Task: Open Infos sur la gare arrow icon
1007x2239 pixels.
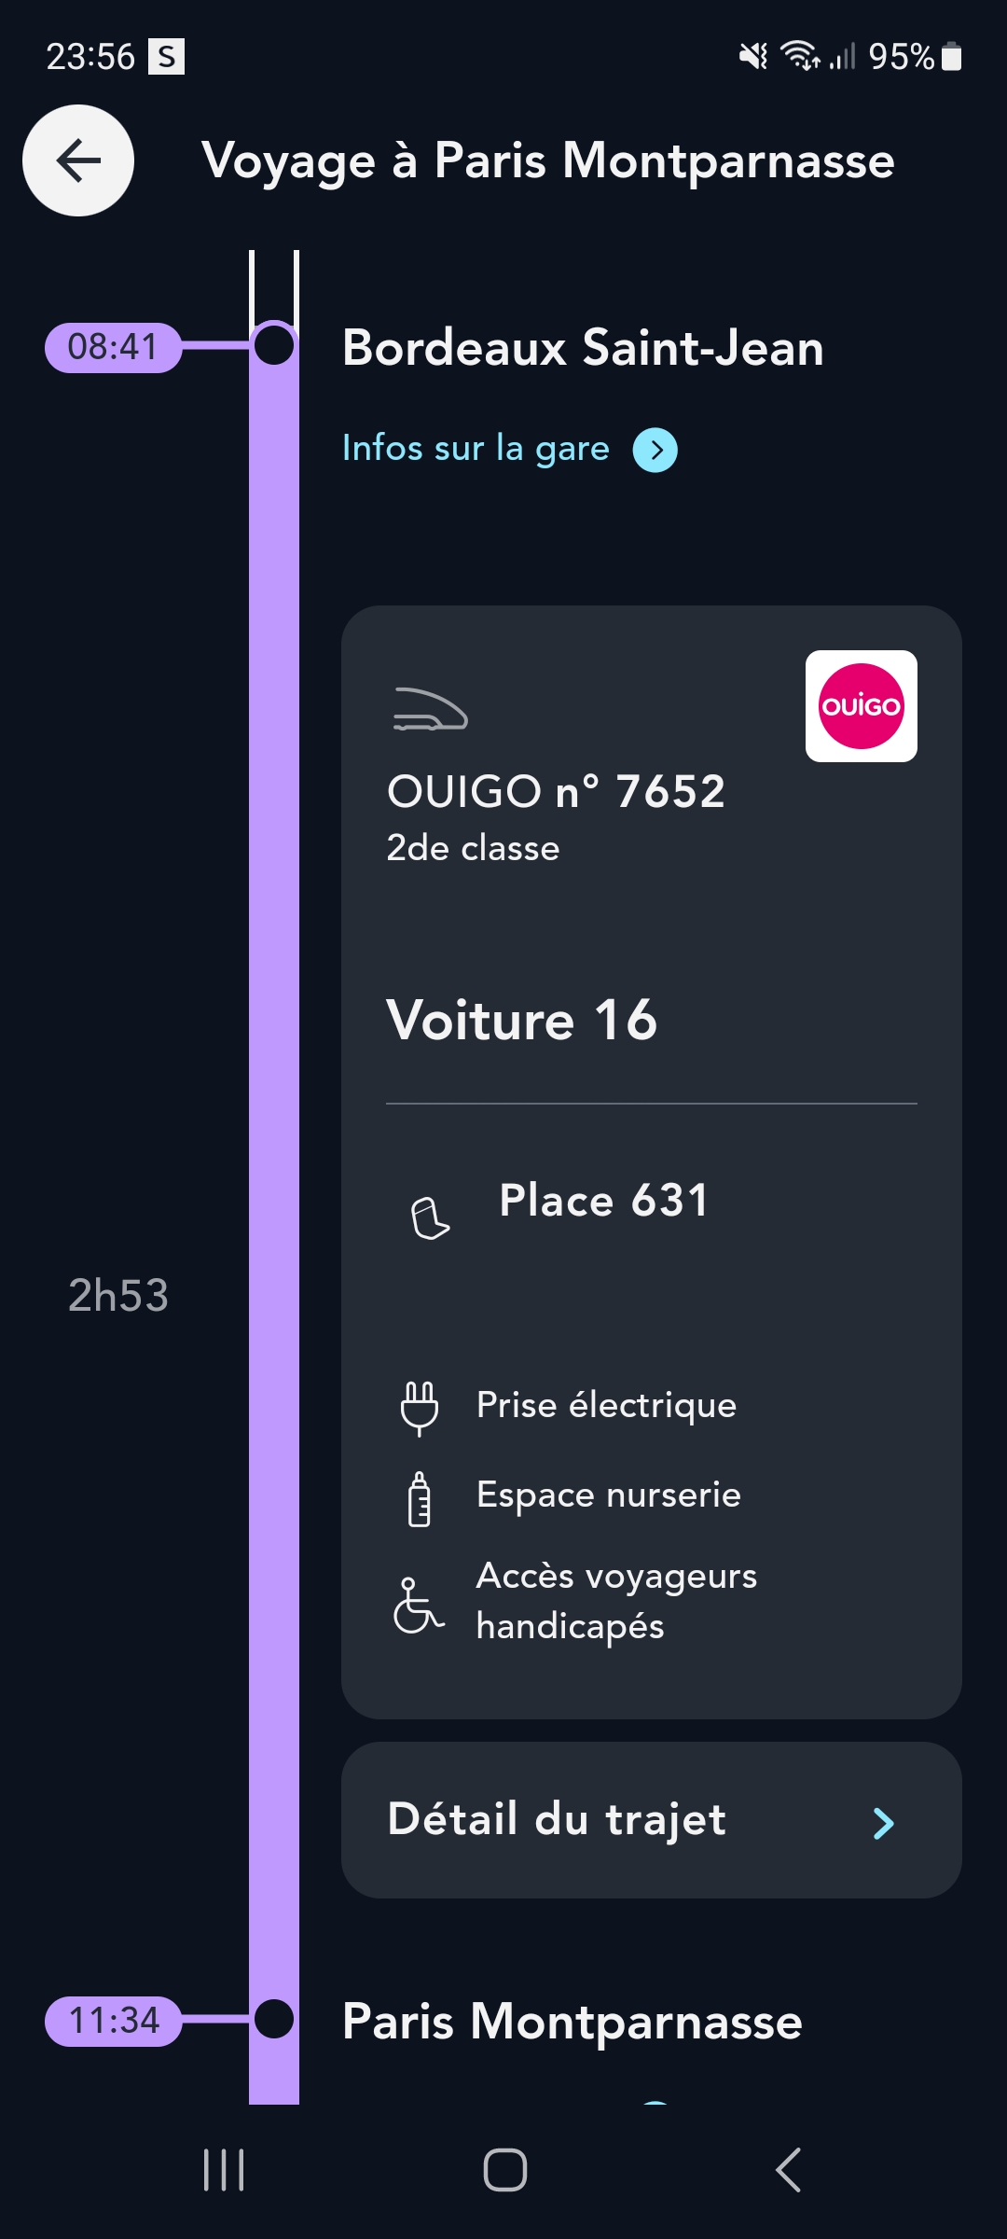Action: tap(655, 450)
